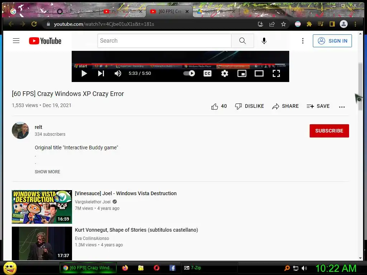Viewport: 367px width, 275px height.
Task: Switch to the Google Drive tab
Action: pyautogui.click(x=215, y=11)
